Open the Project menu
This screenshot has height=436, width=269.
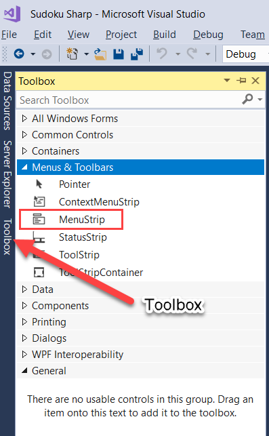point(121,35)
